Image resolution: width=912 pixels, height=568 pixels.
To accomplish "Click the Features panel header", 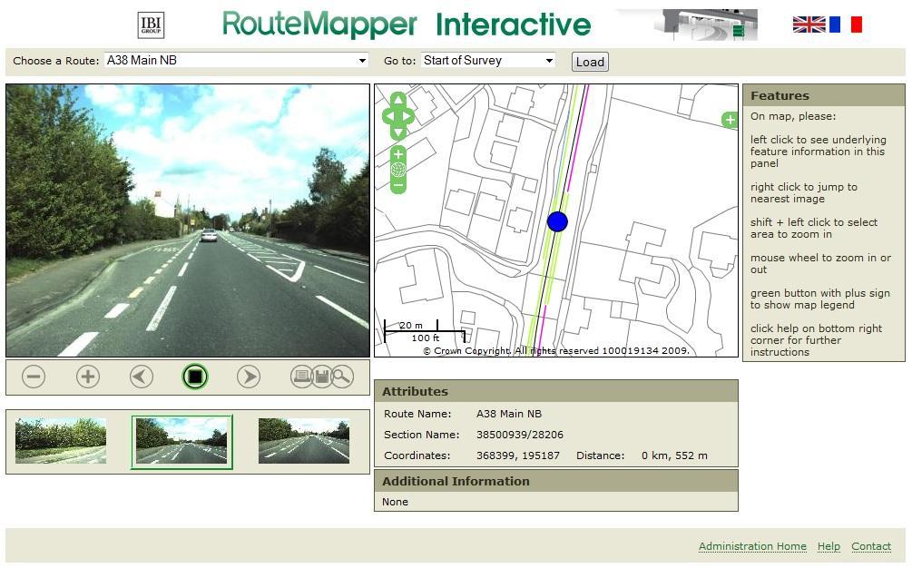I will pyautogui.click(x=824, y=95).
